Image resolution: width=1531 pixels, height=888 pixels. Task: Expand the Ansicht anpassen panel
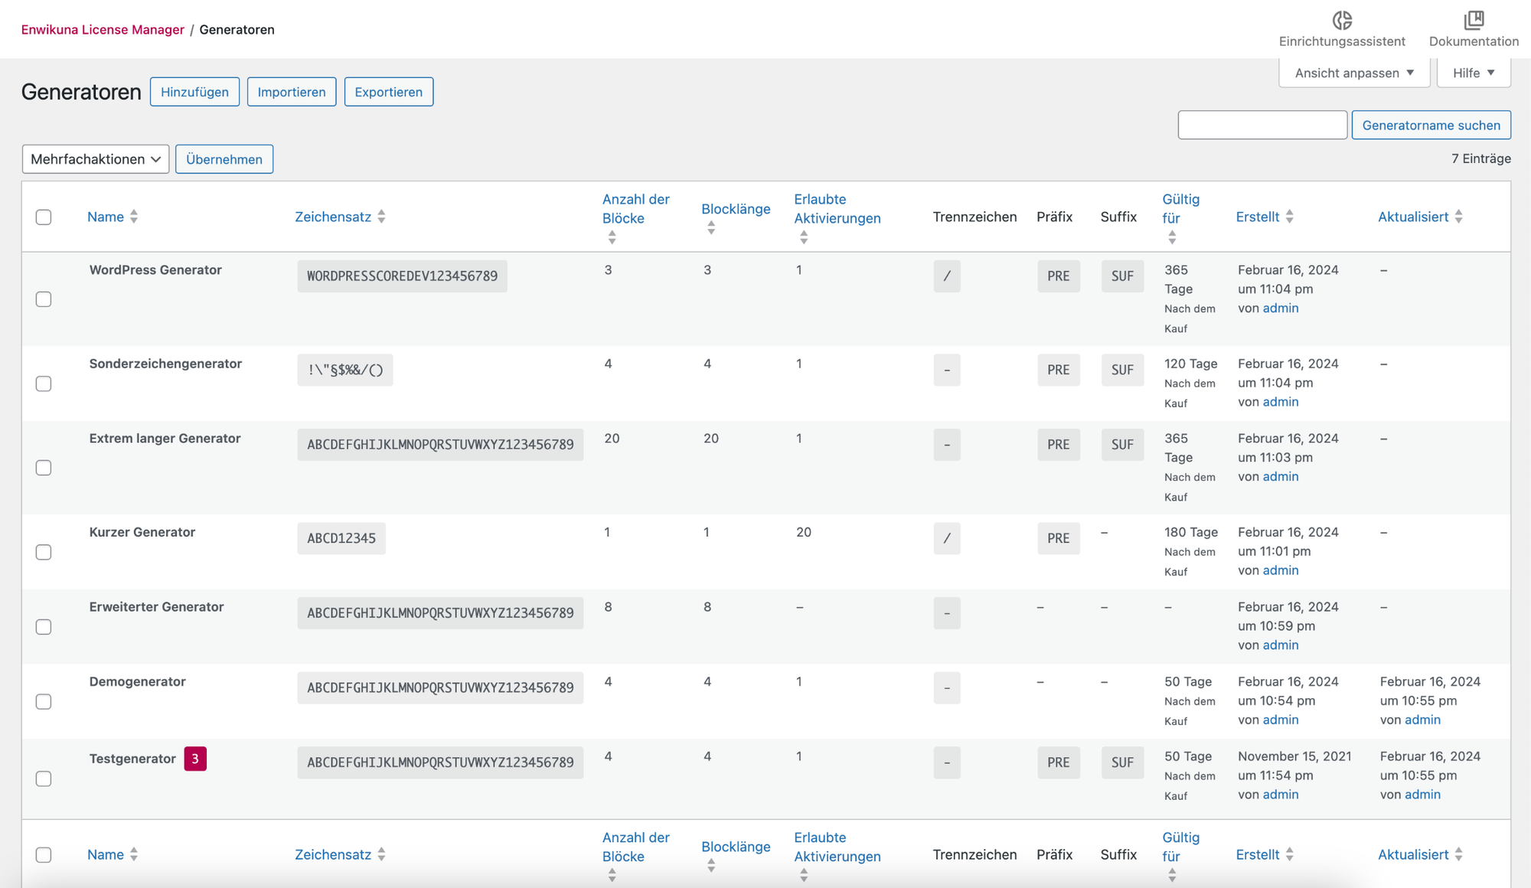(1354, 73)
